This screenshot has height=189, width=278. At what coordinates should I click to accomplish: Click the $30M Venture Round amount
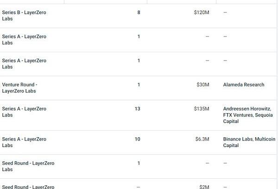click(202, 85)
